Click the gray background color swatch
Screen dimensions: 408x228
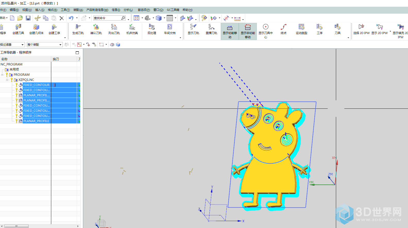(x=170, y=18)
